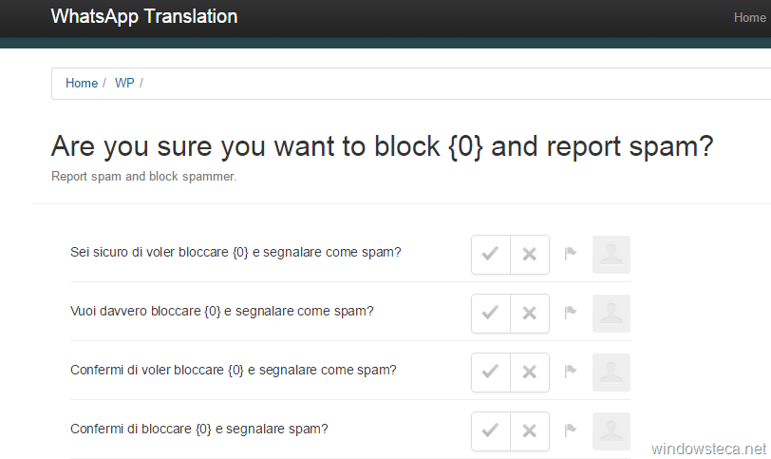
Task: Reject translation 'Confermi di bloccare'
Action: [x=530, y=431]
